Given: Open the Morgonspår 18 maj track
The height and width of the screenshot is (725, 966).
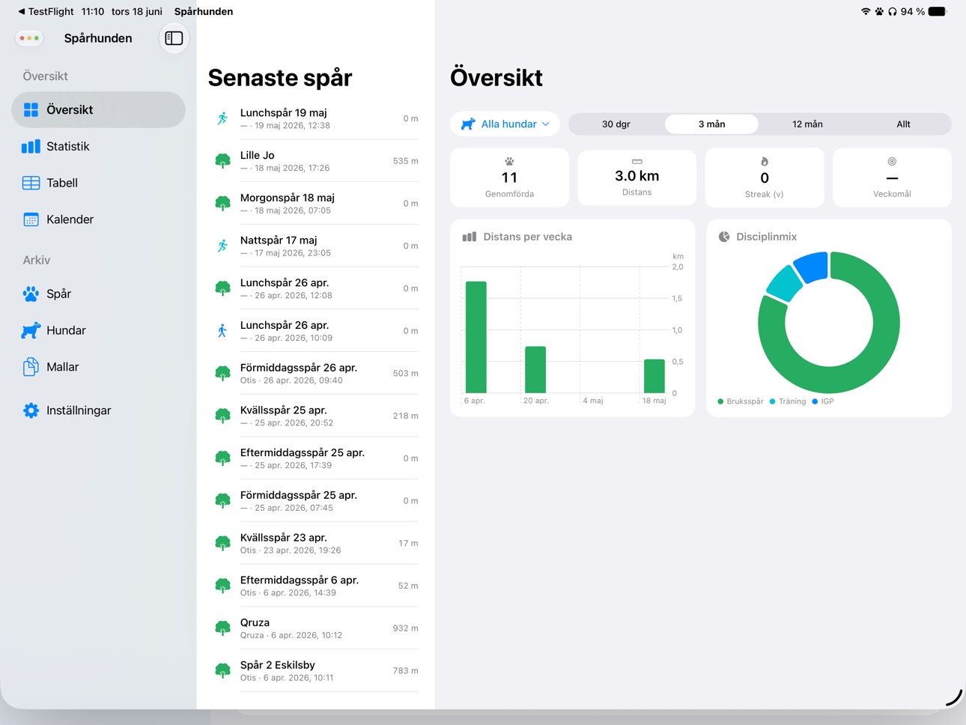Looking at the screenshot, I should point(315,204).
